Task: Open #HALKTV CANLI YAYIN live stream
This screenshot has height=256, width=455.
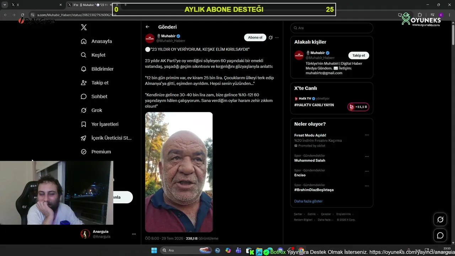Action: [314, 105]
